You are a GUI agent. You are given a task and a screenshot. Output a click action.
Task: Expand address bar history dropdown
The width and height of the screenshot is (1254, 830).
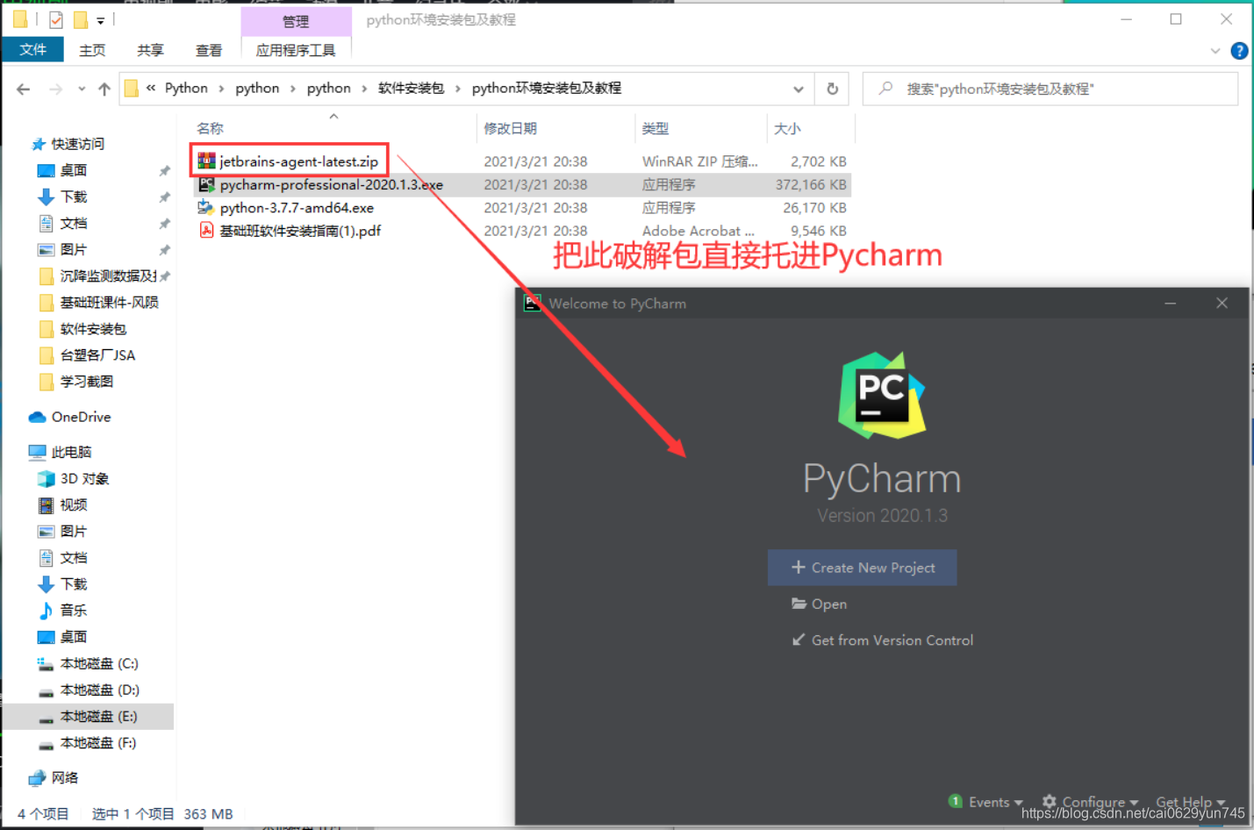pyautogui.click(x=798, y=89)
